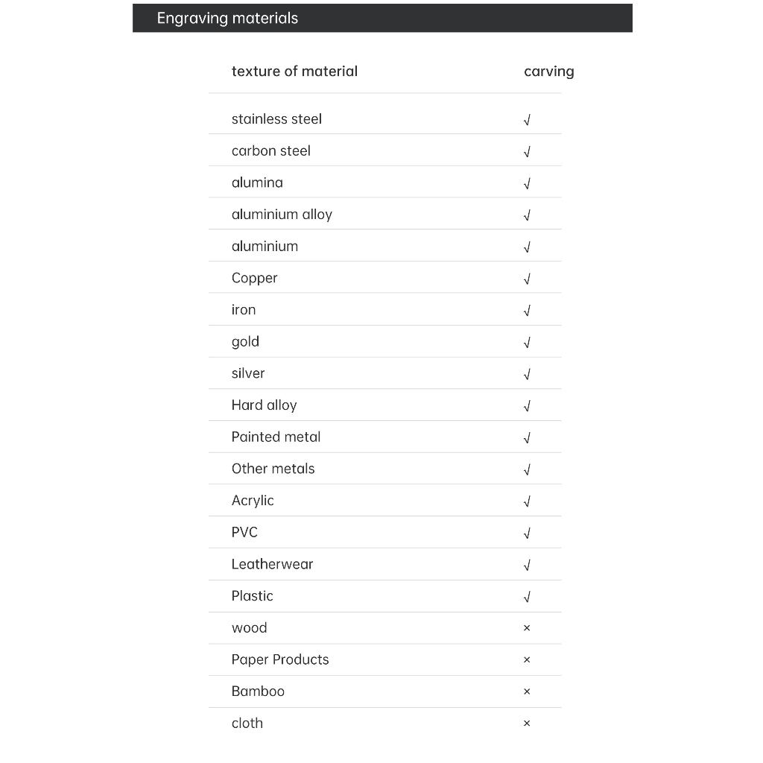Click the Engraving materials header bar
This screenshot has height=763, width=763.
click(x=382, y=18)
